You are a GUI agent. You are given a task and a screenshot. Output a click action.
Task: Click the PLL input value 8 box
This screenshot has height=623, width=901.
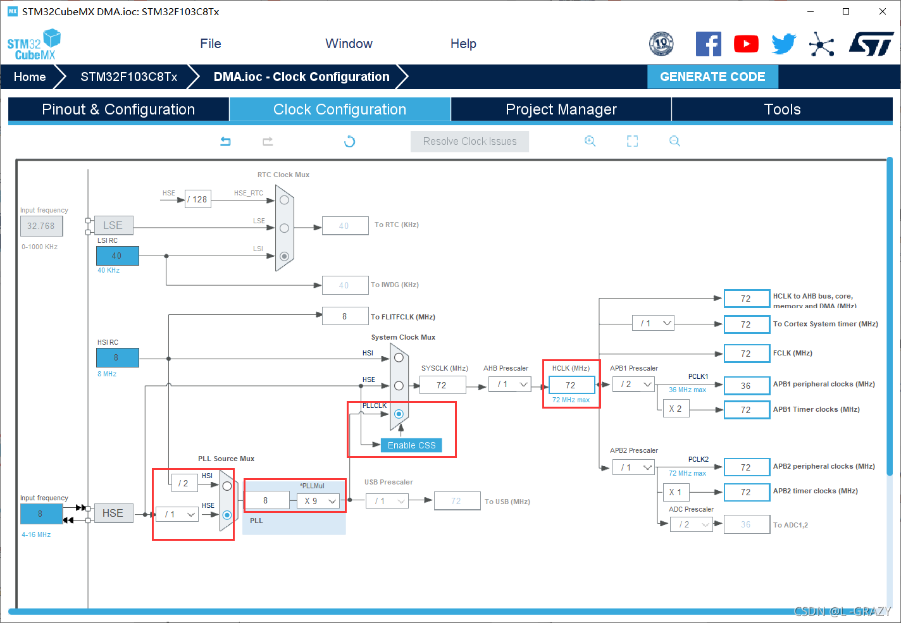[267, 501]
